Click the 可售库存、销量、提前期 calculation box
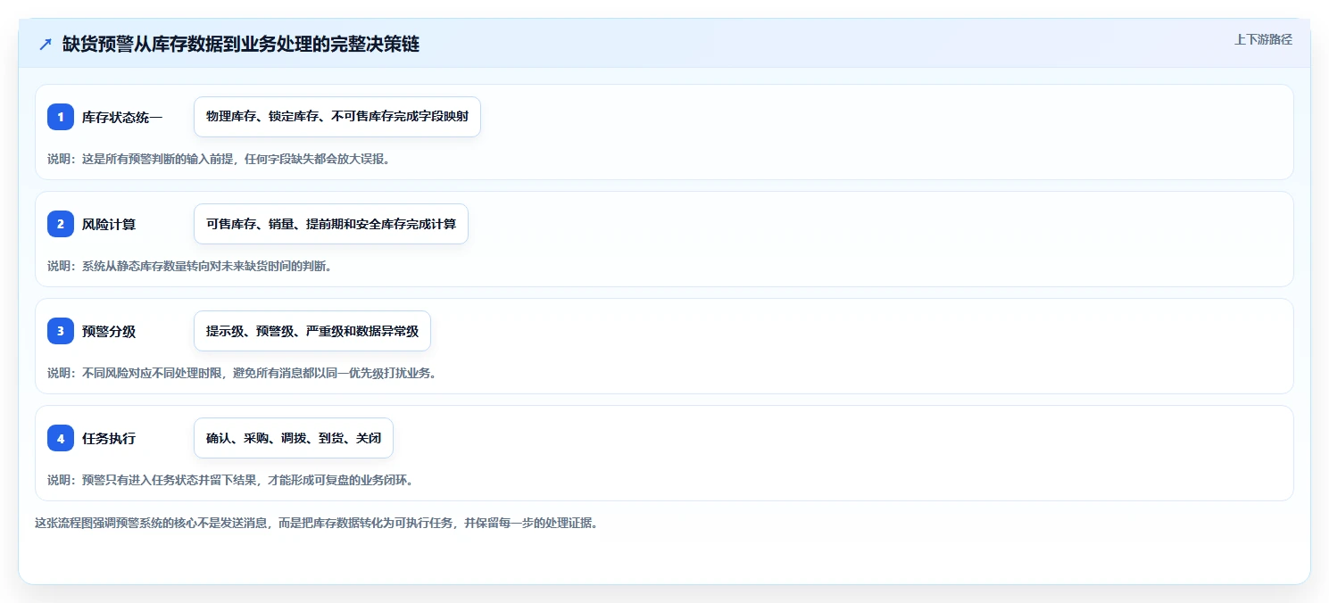 [x=331, y=224]
